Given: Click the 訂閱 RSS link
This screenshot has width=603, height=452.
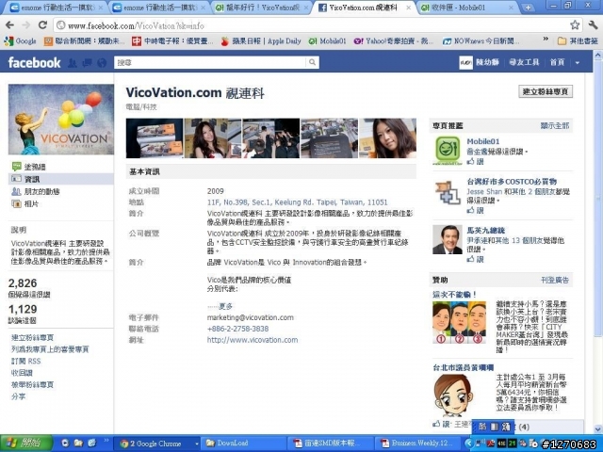Looking at the screenshot, I should 25,361.
